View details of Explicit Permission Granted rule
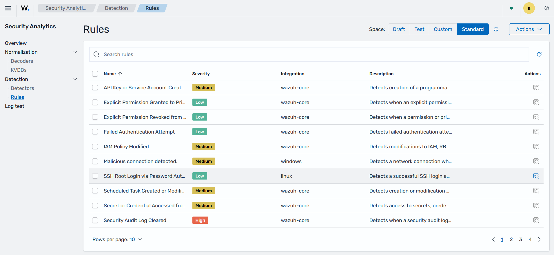This screenshot has height=255, width=554. (536, 102)
